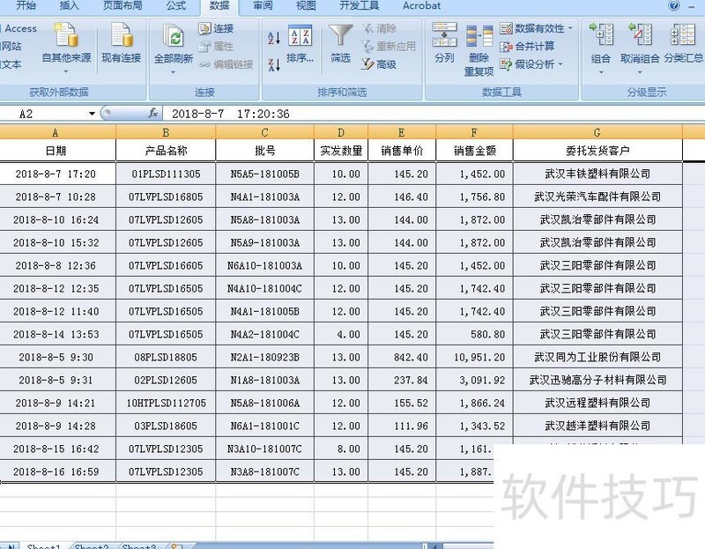The image size is (705, 549).
Task: Click 重新应用 reapply filter
Action: (x=389, y=47)
